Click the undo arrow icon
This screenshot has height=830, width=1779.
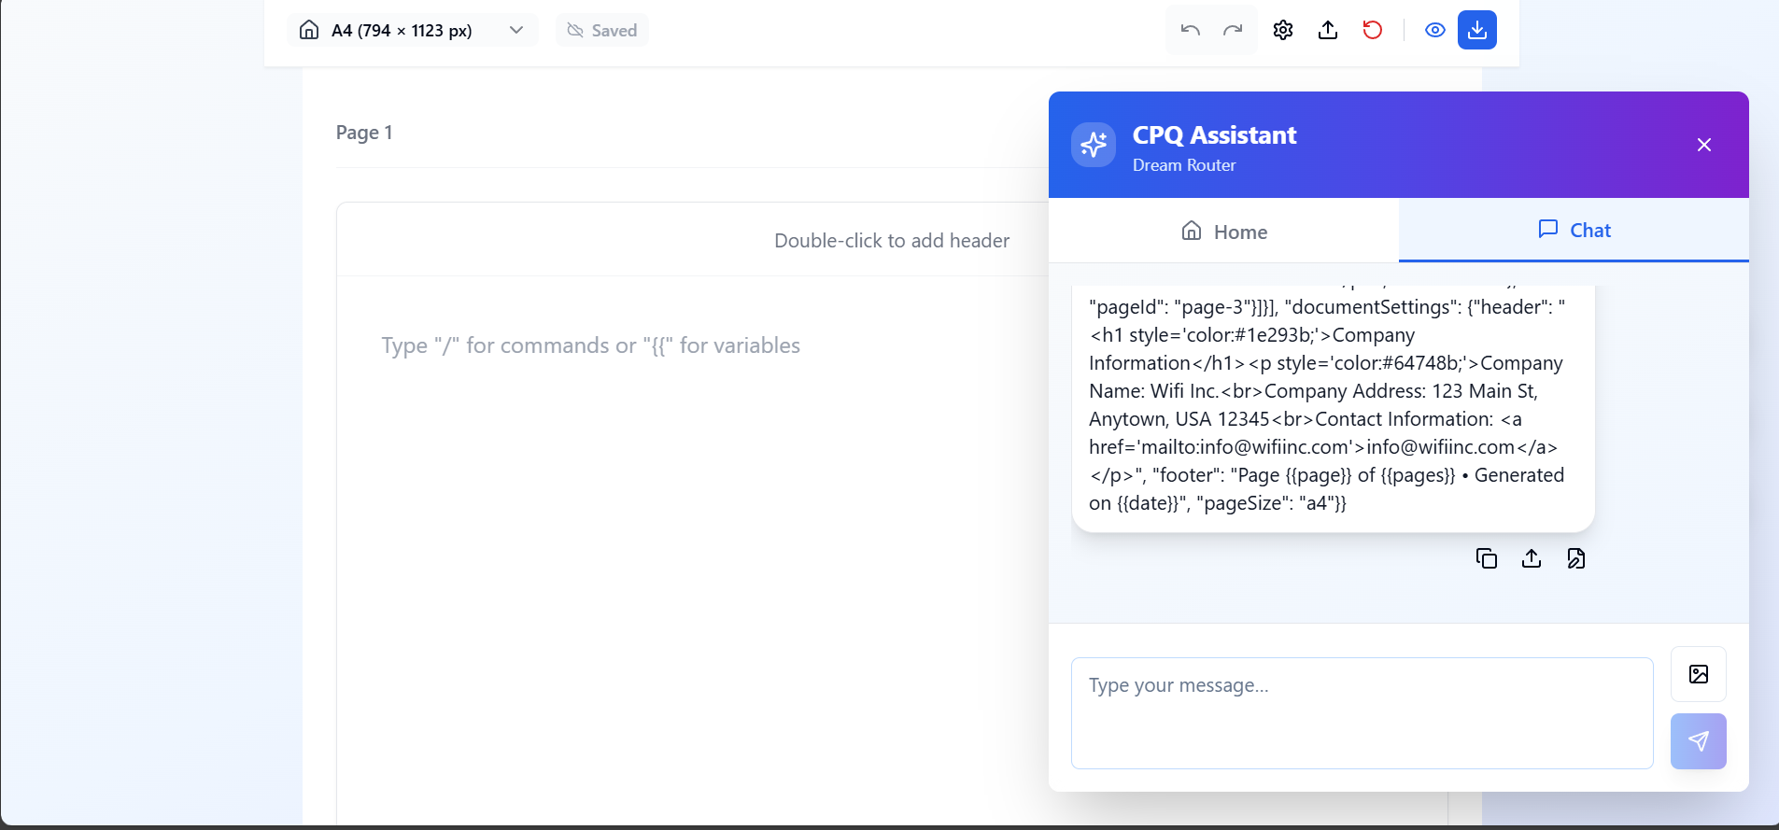pos(1190,30)
